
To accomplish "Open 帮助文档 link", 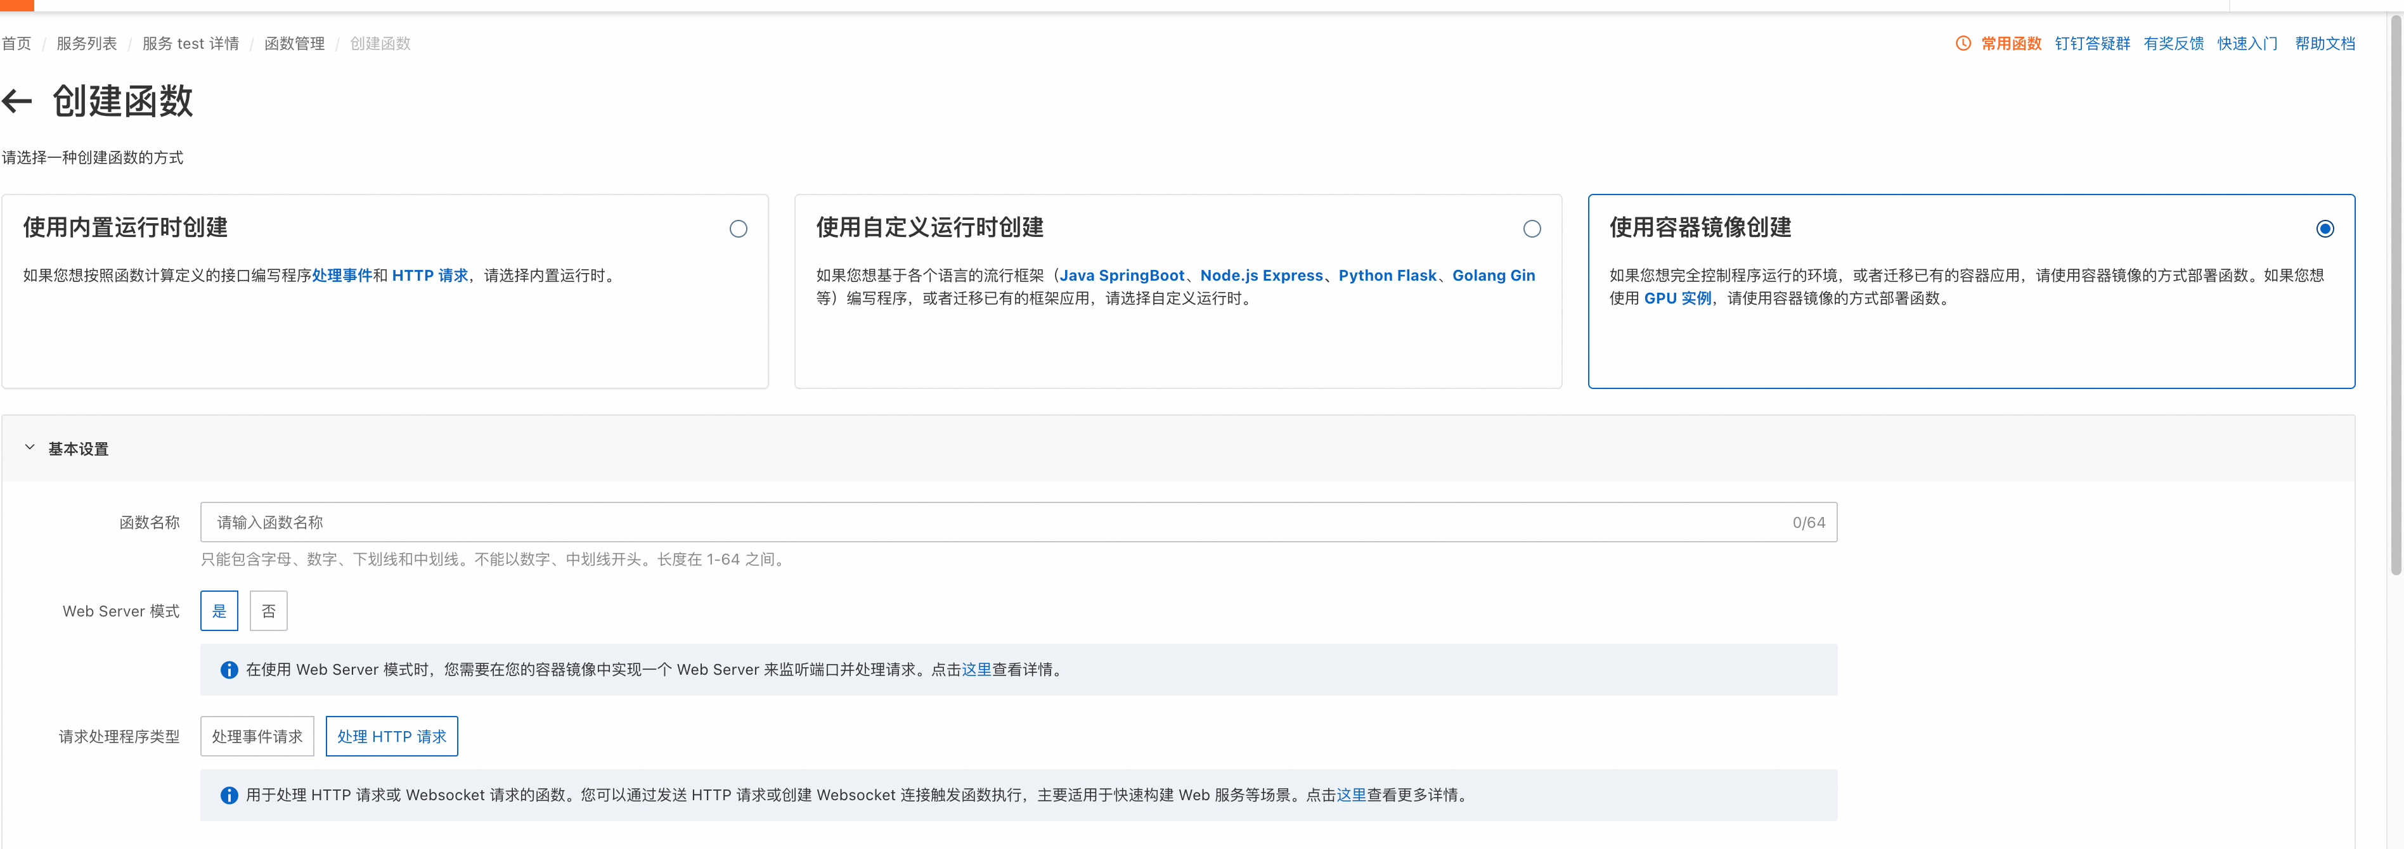I will (2325, 43).
